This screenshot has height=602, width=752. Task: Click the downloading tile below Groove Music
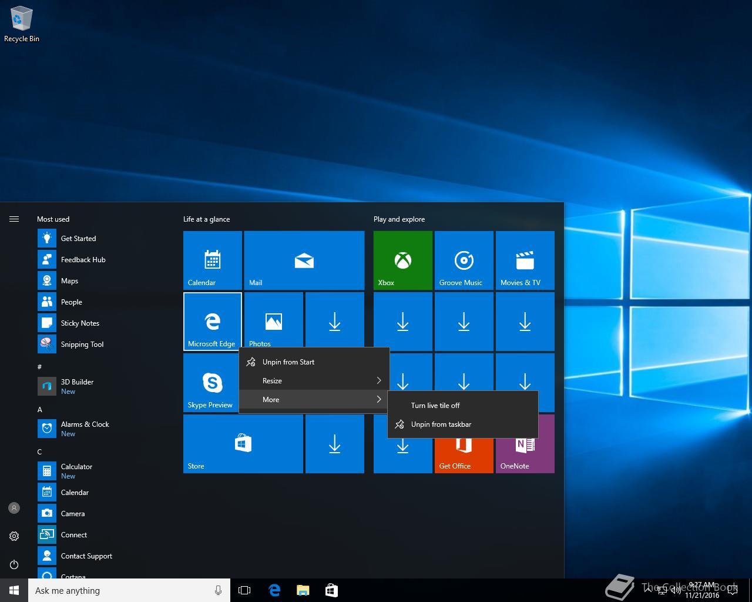(x=464, y=322)
